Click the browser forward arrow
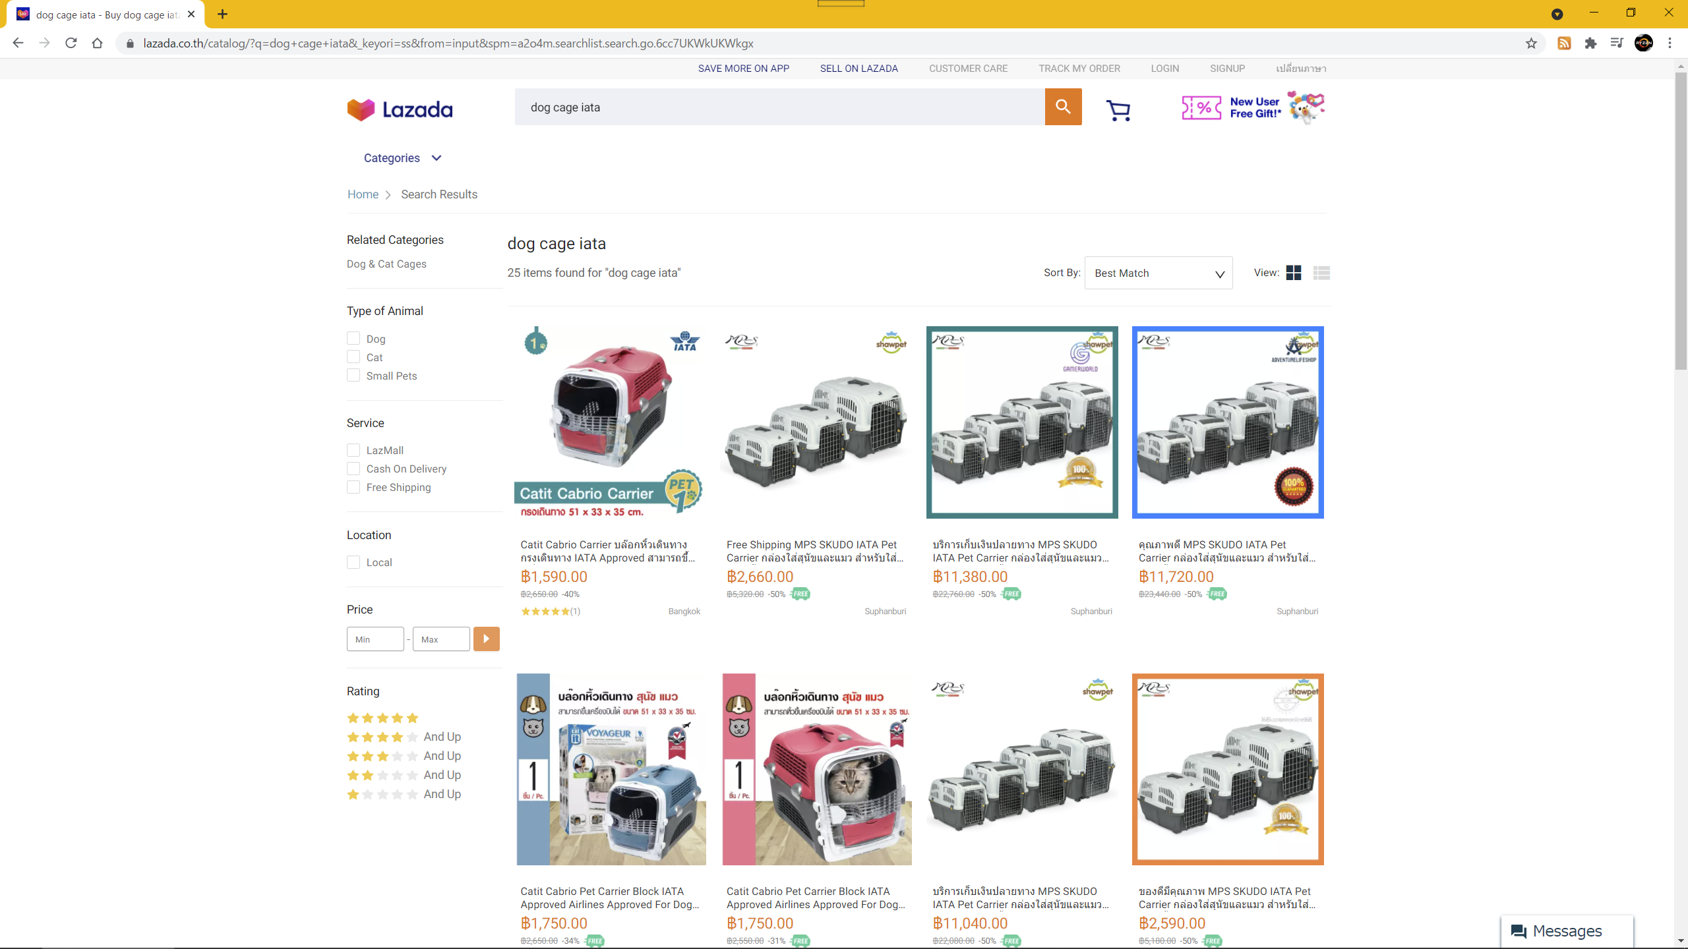The height and width of the screenshot is (949, 1688). pyautogui.click(x=45, y=43)
